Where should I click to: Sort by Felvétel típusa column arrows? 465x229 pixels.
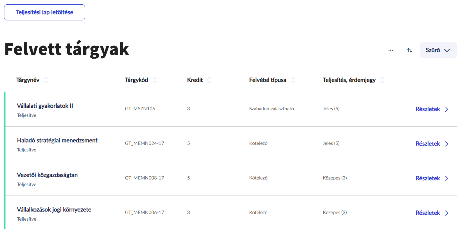tap(293, 80)
